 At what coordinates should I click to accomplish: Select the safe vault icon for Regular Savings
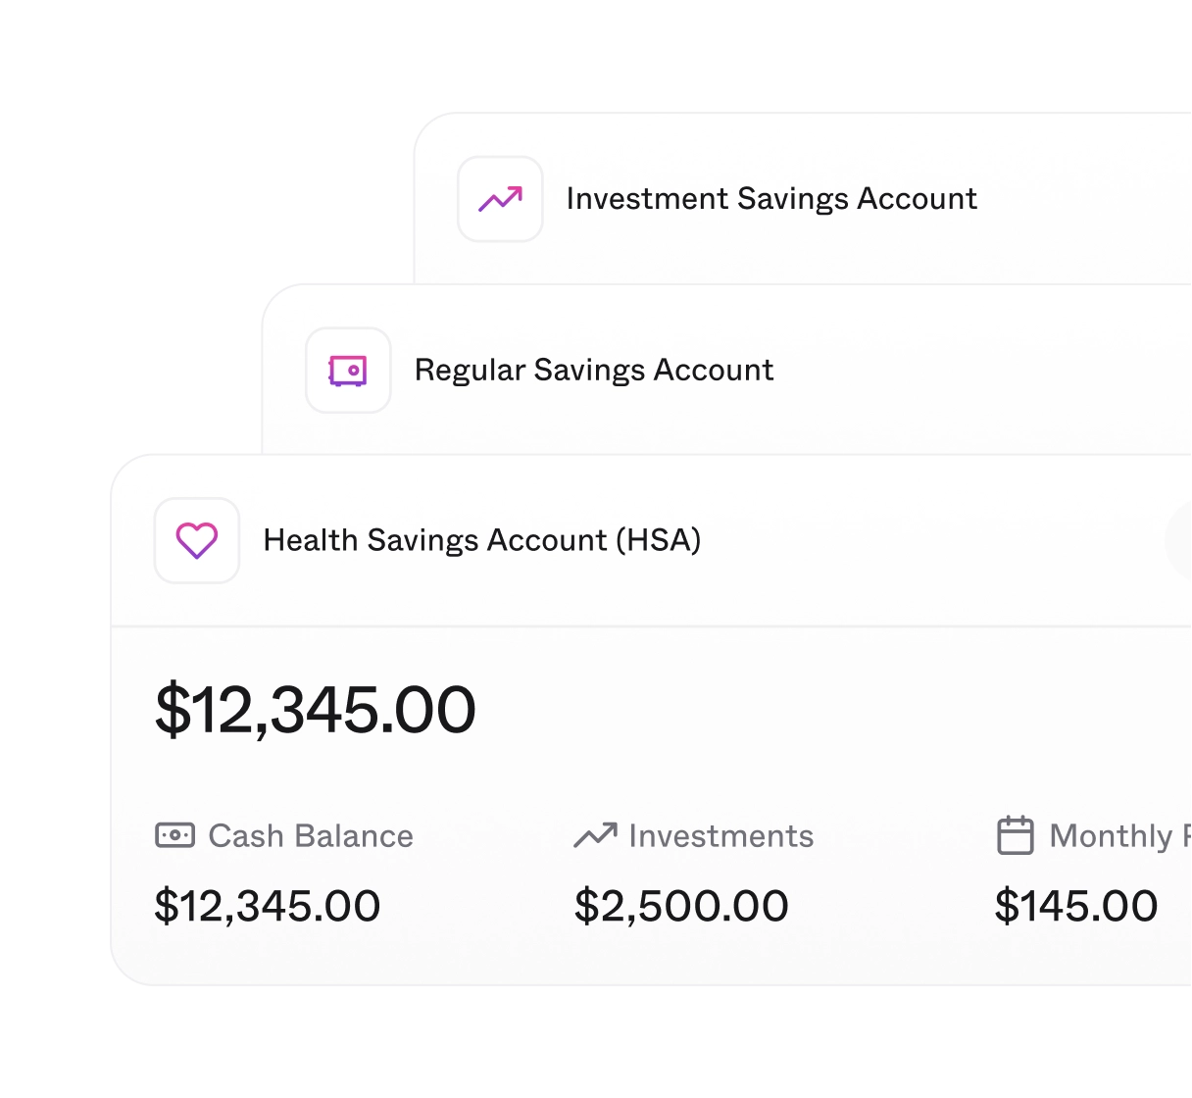click(x=348, y=371)
